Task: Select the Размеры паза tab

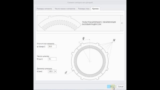Action: tap(84, 9)
